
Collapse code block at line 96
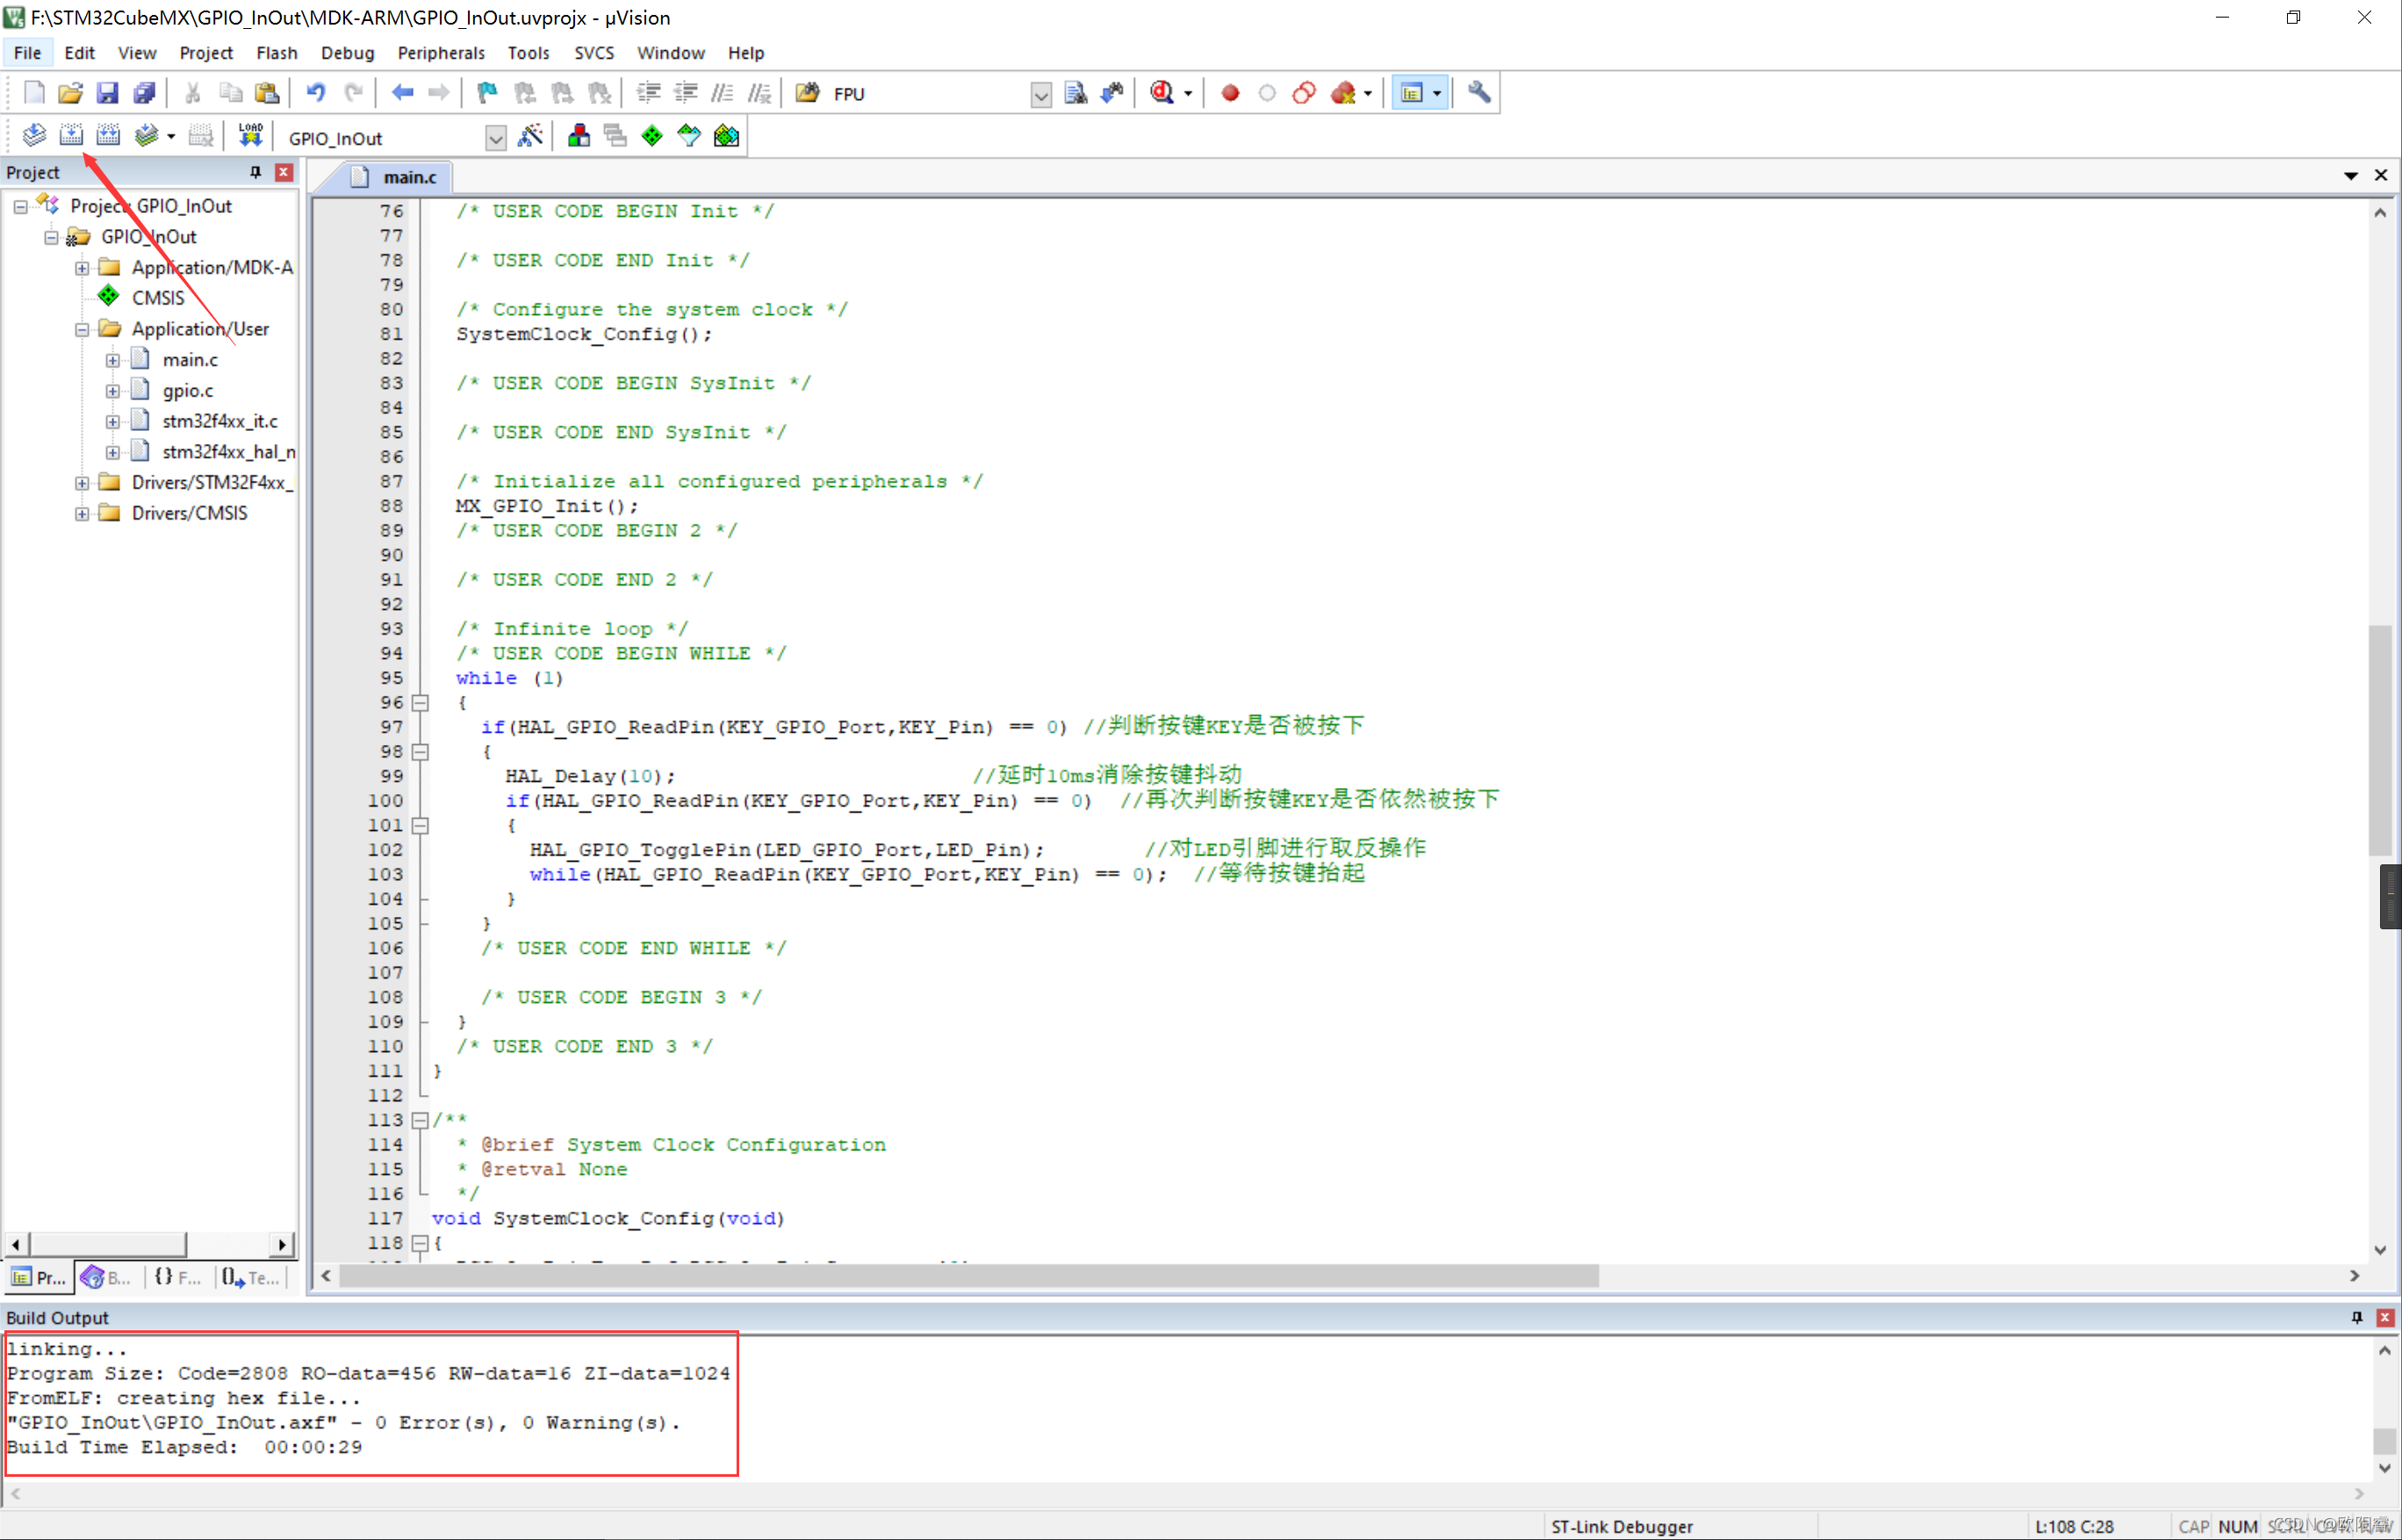(x=421, y=703)
